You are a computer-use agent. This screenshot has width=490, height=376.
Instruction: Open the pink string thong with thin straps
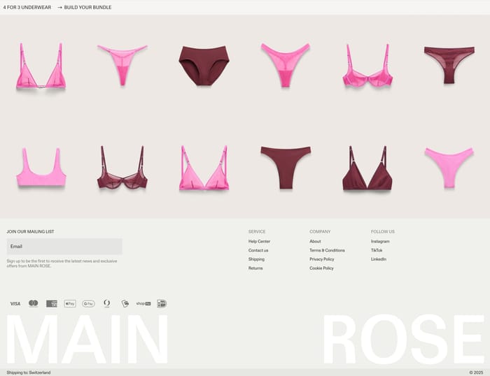pos(122,65)
